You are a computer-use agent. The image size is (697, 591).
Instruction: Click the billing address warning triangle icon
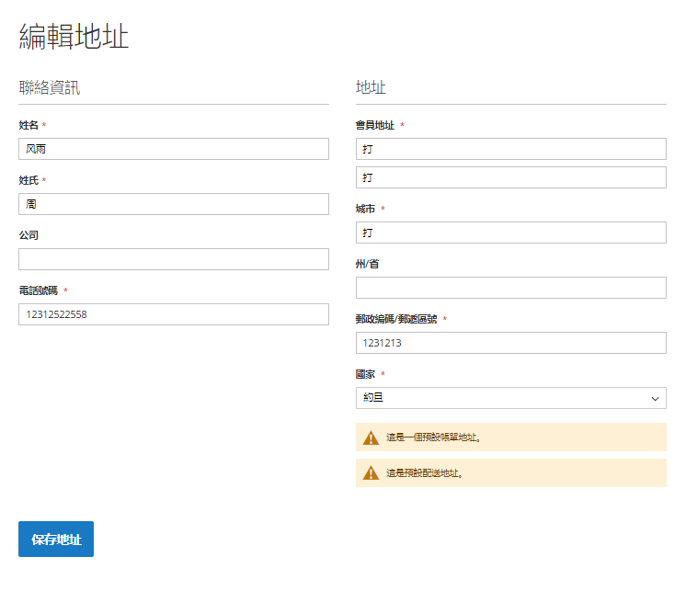(371, 438)
